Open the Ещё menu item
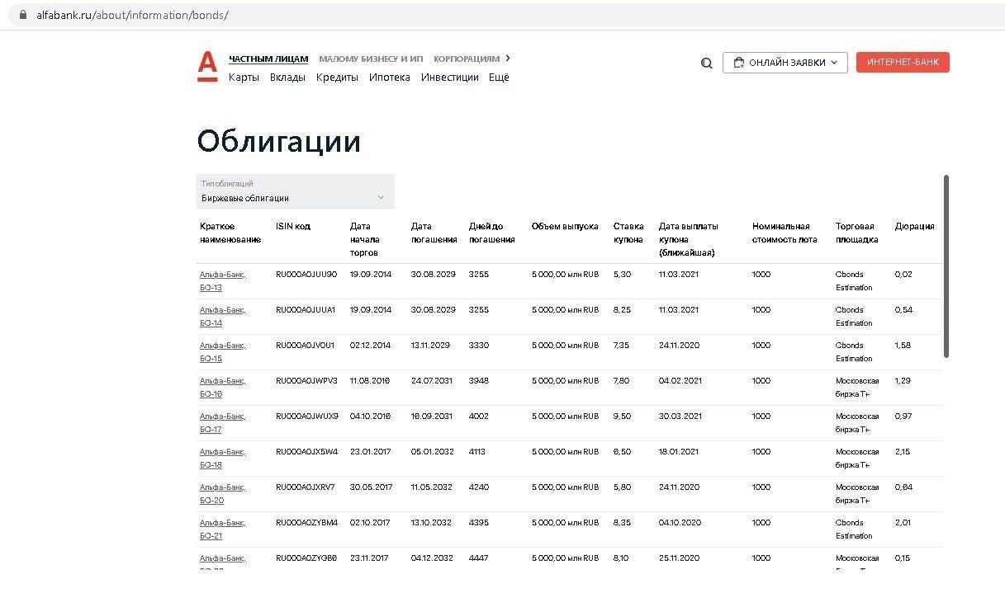 (499, 78)
